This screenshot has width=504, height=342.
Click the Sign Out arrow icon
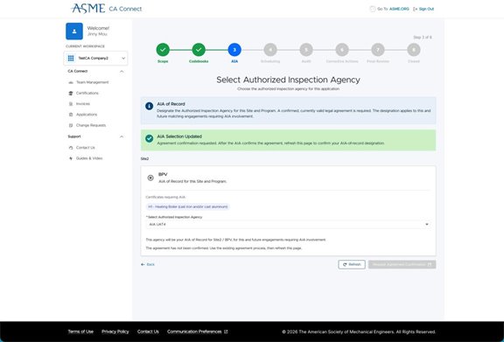click(416, 9)
